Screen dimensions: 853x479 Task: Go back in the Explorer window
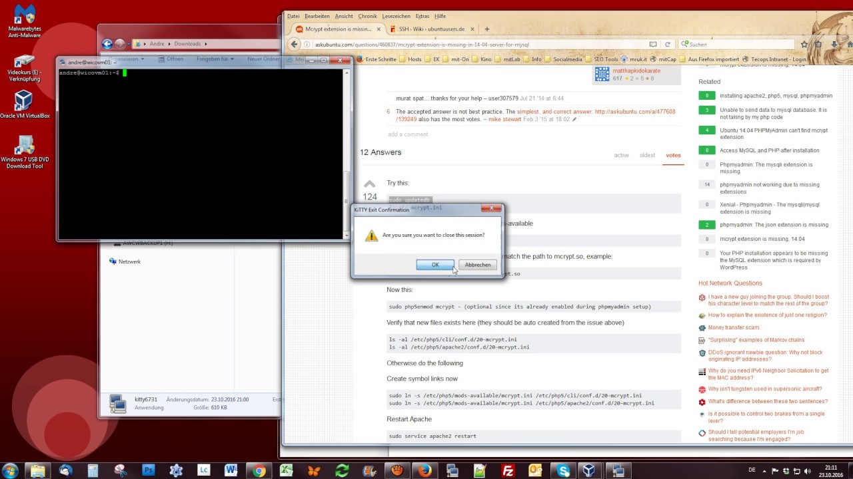(107, 44)
